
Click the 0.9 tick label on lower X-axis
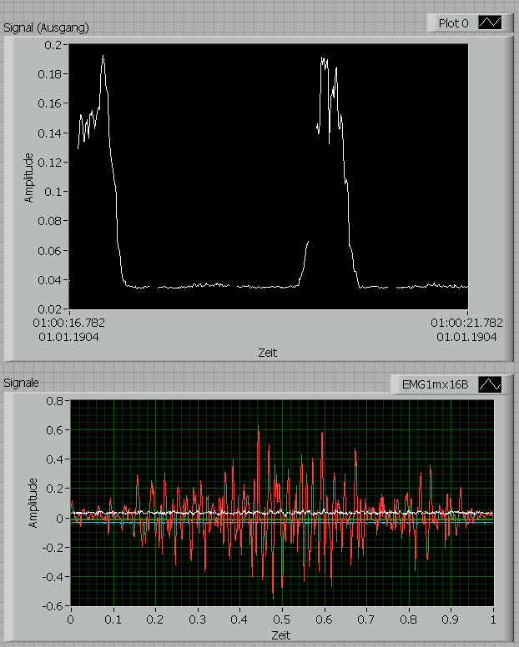tap(451, 619)
